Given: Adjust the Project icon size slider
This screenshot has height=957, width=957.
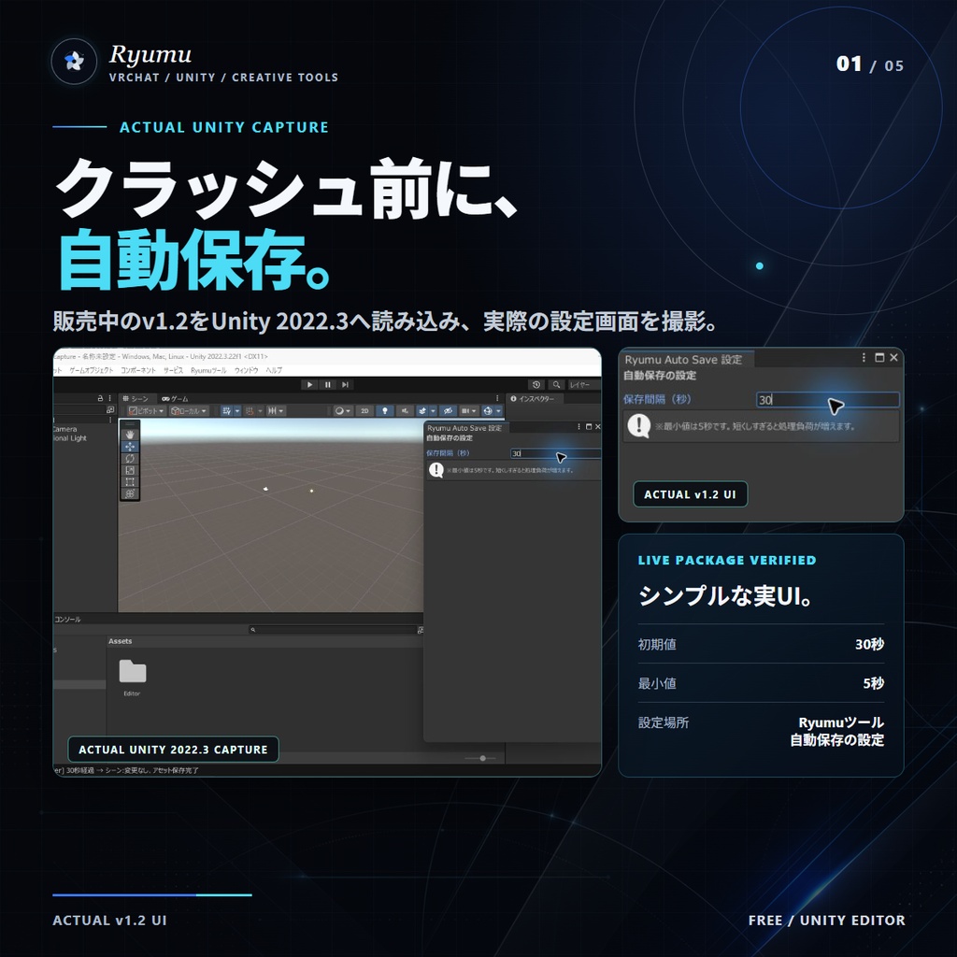Looking at the screenshot, I should [480, 758].
